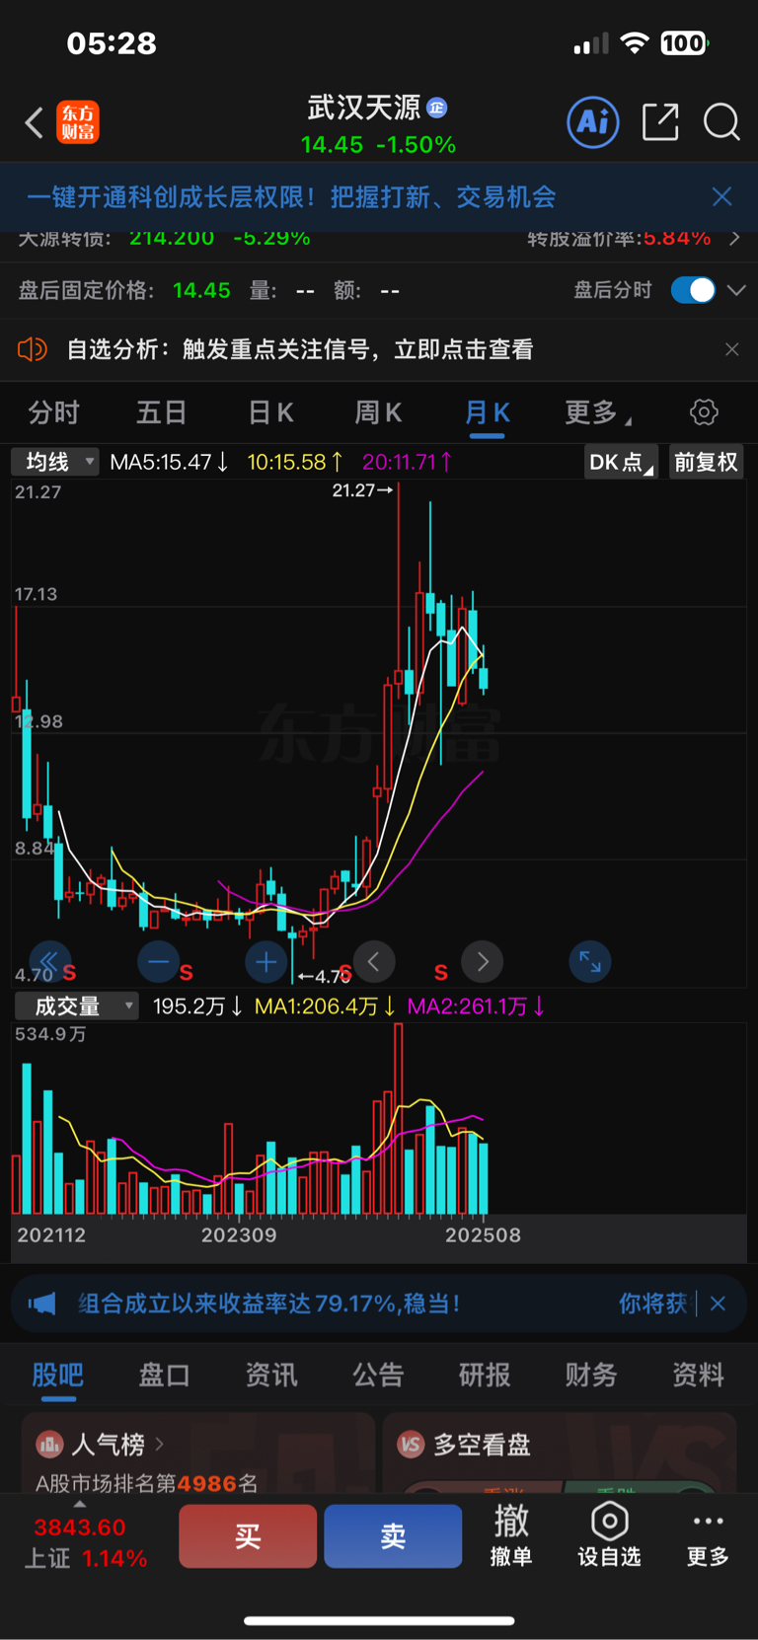Tap the 自选分析 speaker icon

coord(33,349)
